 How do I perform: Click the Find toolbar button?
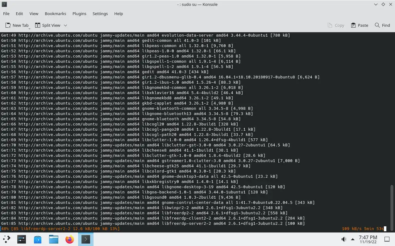pos(382,25)
